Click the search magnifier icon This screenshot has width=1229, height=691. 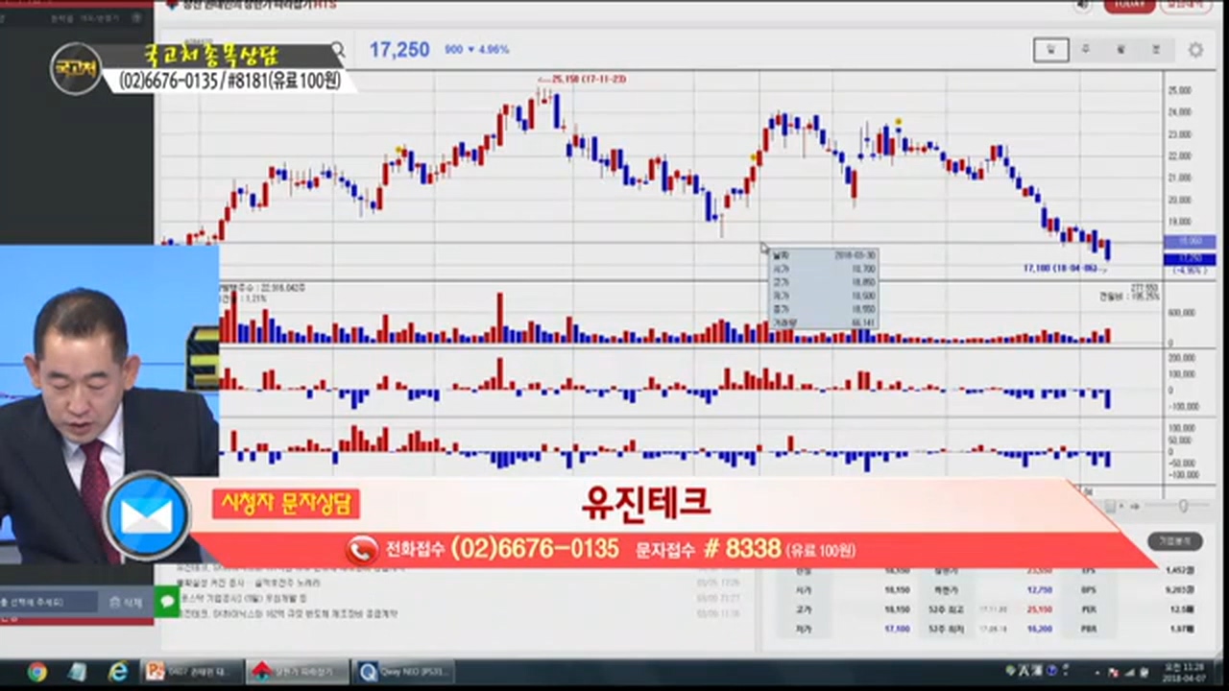[x=337, y=49]
